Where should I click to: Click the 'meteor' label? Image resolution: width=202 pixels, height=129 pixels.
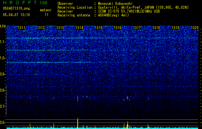(46, 10)
